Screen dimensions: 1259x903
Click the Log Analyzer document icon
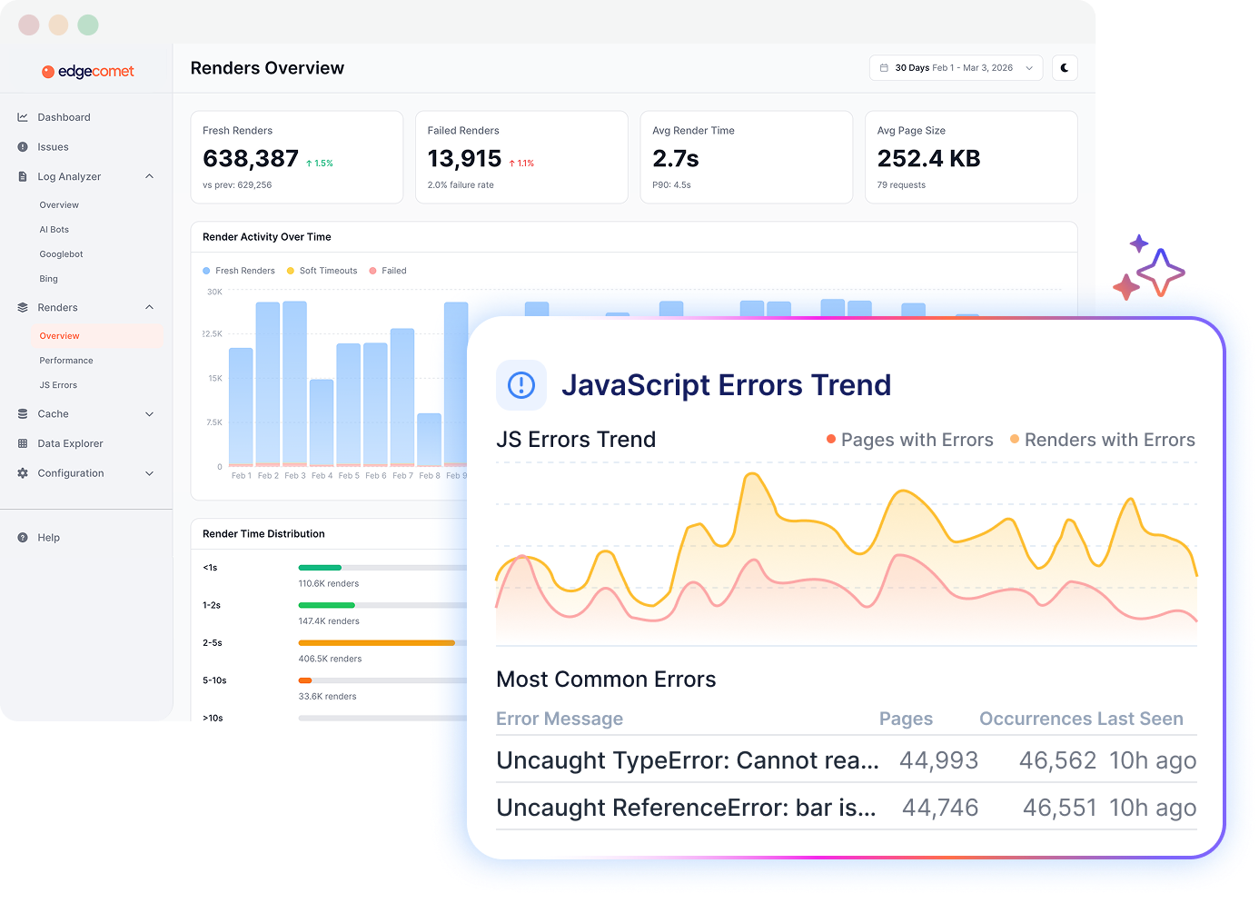pos(23,177)
